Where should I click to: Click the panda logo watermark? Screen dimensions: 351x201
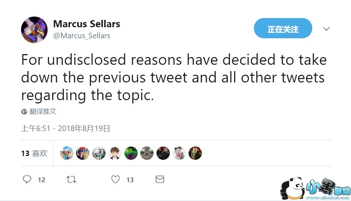292,188
